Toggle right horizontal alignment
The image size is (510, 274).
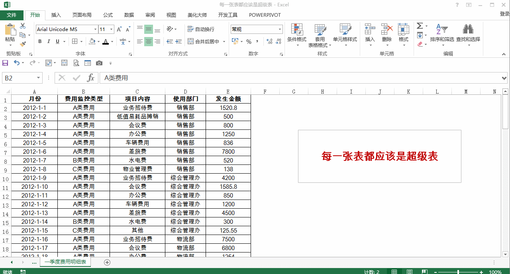(x=157, y=41)
